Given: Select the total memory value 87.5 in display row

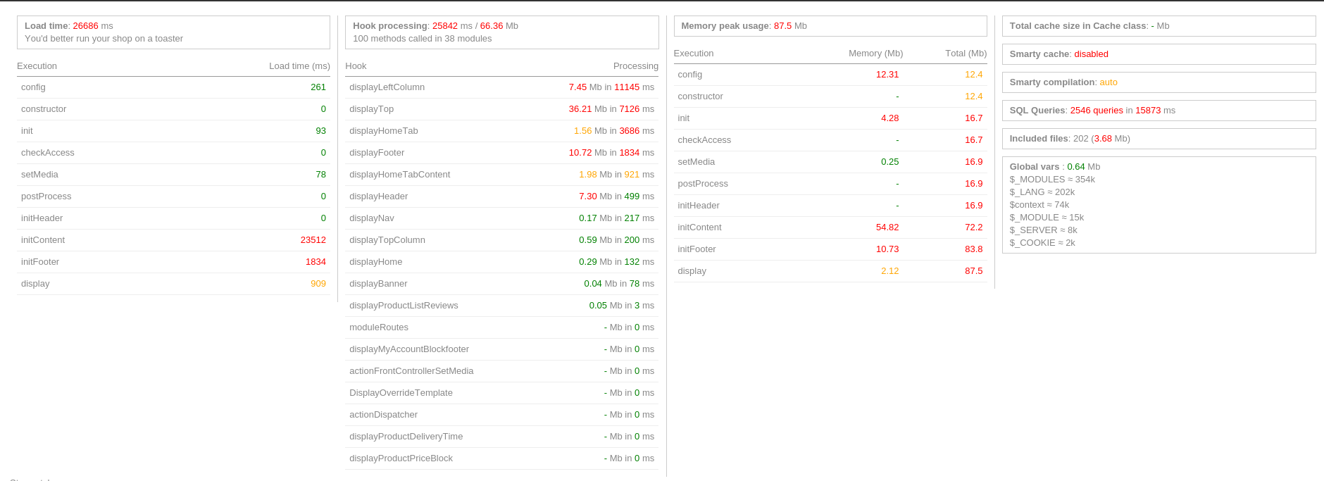Looking at the screenshot, I should coord(973,271).
